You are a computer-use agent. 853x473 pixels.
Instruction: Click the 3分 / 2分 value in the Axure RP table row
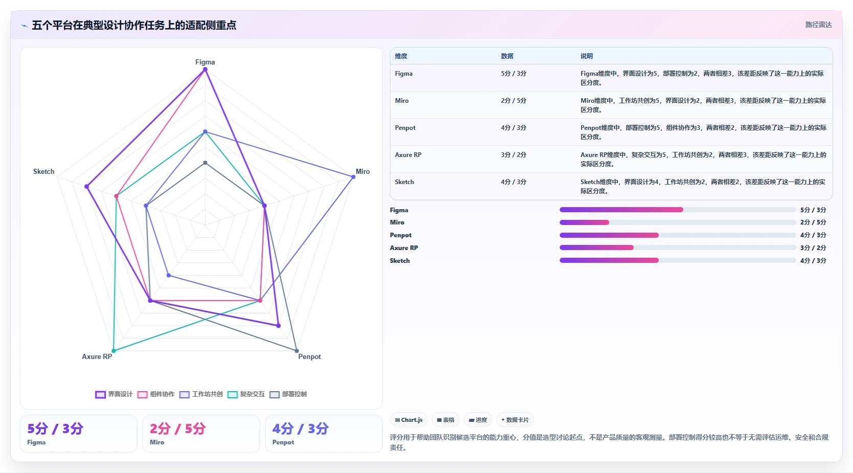pos(514,155)
